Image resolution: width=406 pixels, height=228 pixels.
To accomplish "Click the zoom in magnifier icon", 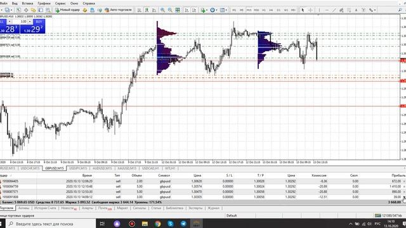I will [162, 10].
